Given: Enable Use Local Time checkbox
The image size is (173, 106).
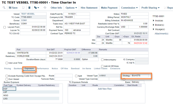Looking at the screenshot, I should click(x=7, y=63).
